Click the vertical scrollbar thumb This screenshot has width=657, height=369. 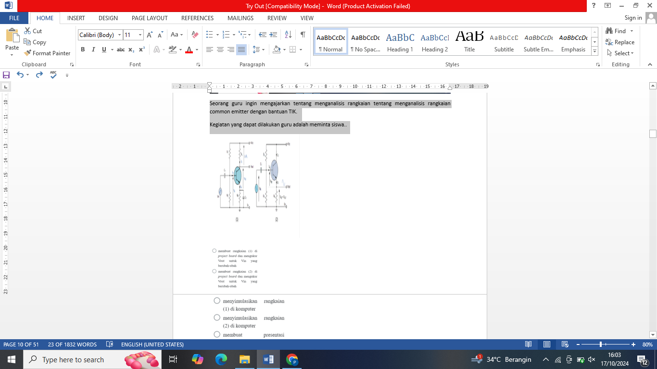(x=653, y=134)
